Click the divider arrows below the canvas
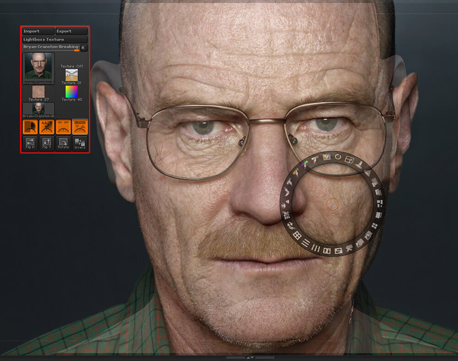This screenshot has width=458, height=361. [x=251, y=357]
